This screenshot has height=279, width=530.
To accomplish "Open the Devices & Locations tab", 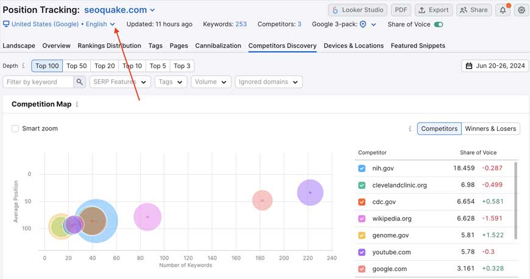I will coord(353,46).
